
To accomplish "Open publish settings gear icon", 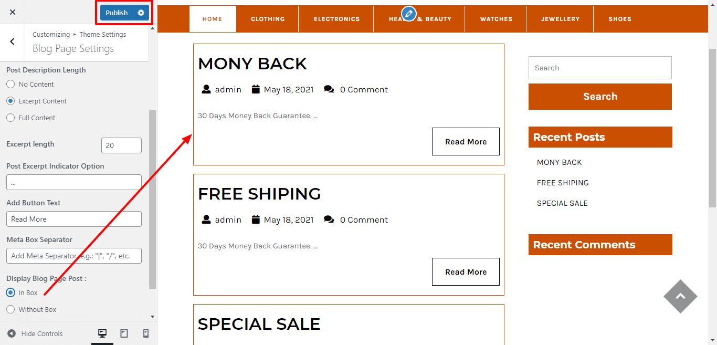I will point(141,13).
